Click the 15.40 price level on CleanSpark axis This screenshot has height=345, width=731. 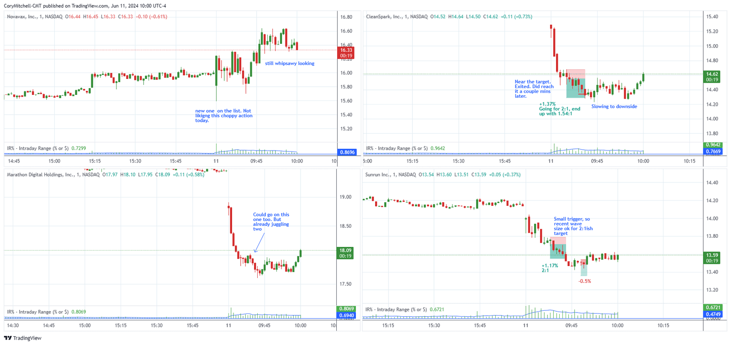pos(712,16)
